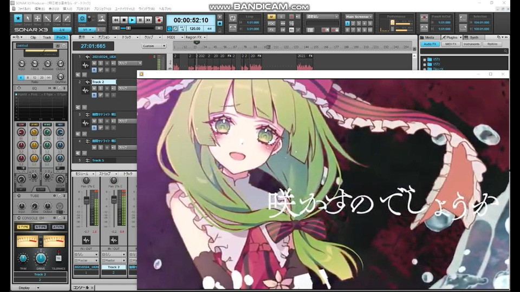Open the 表示 dropdown in track view

(86, 37)
